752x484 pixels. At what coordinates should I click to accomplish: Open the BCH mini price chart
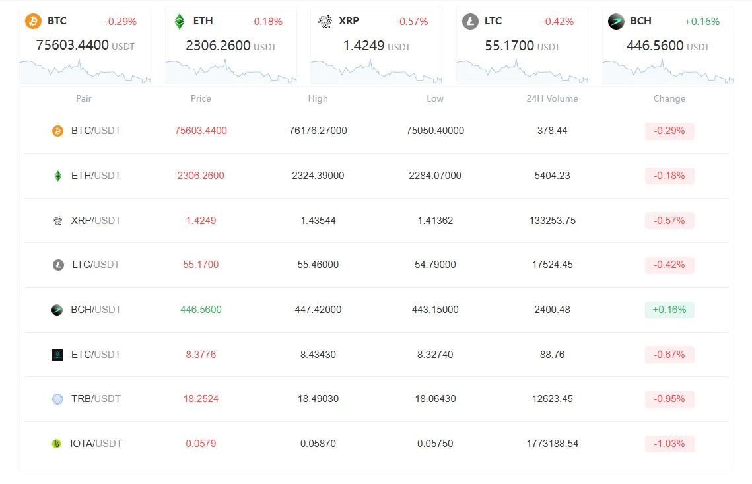click(667, 71)
